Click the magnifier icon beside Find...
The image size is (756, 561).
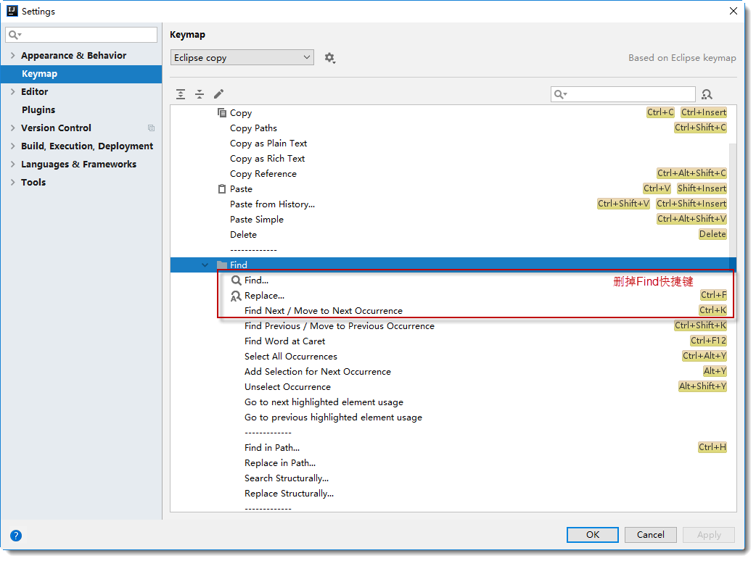coord(237,280)
